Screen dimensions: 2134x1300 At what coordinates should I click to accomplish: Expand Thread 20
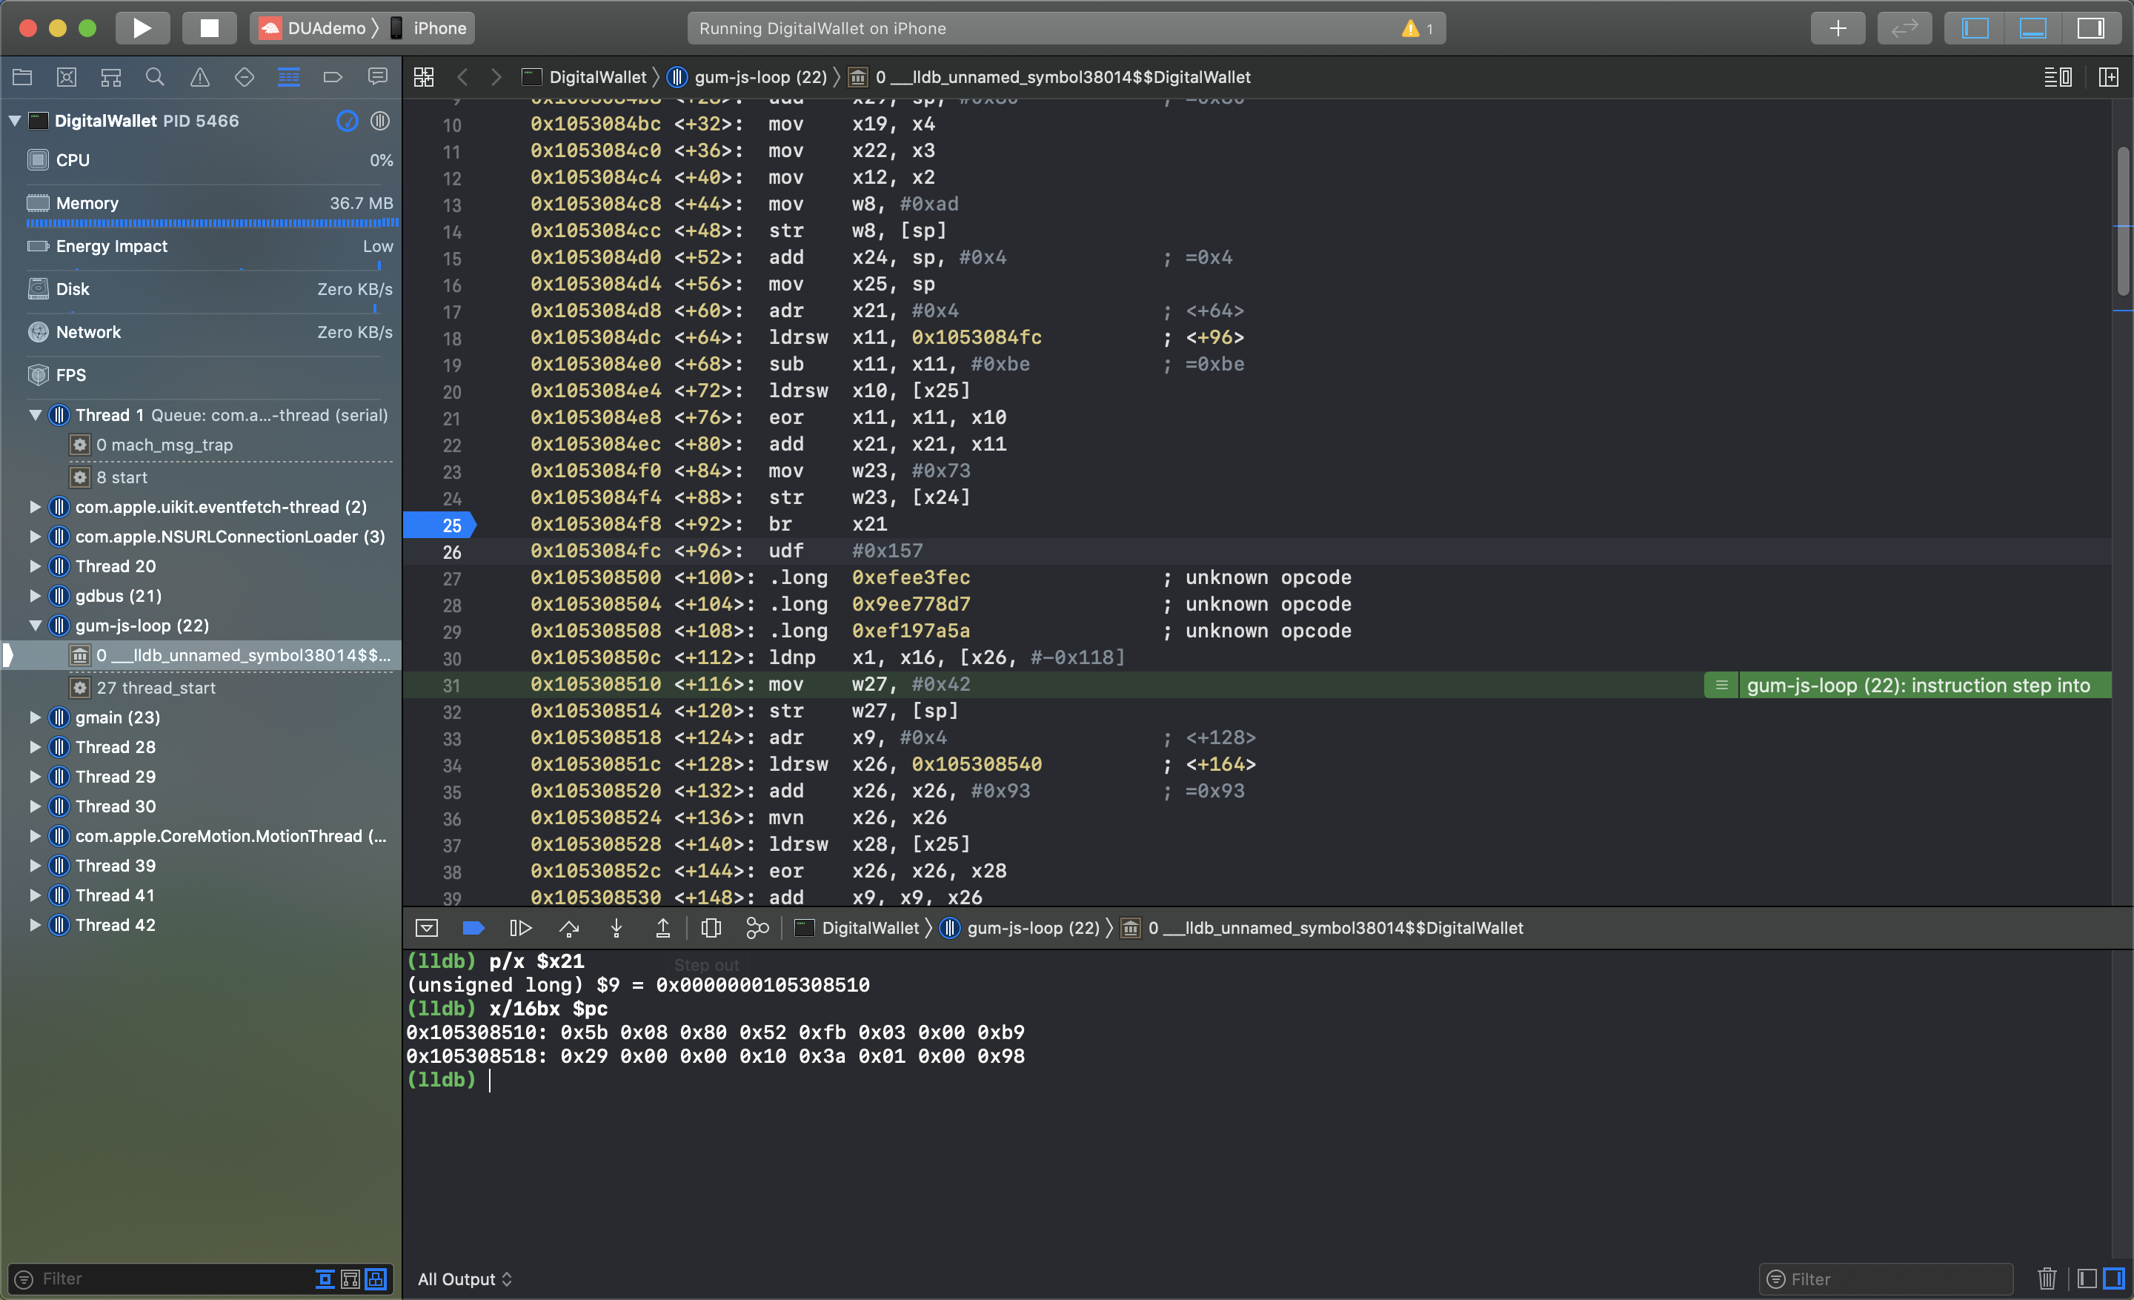click(36, 566)
